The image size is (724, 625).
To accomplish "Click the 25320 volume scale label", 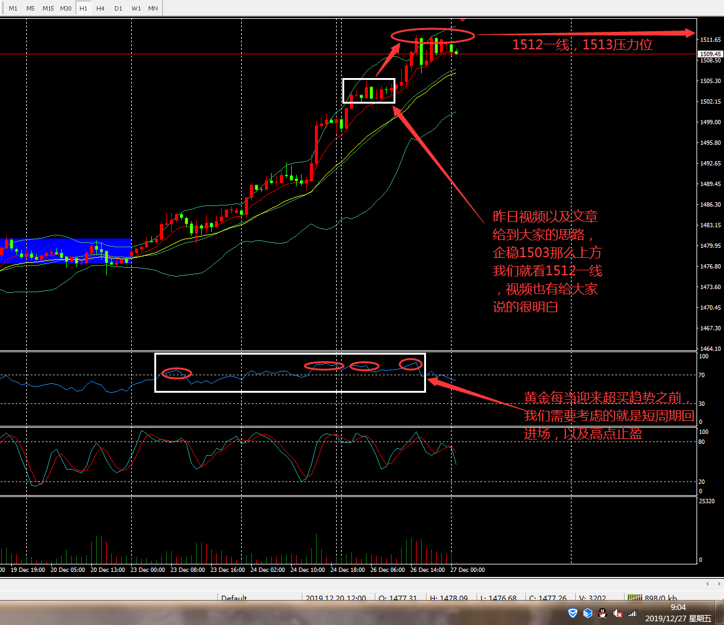I will (x=707, y=501).
